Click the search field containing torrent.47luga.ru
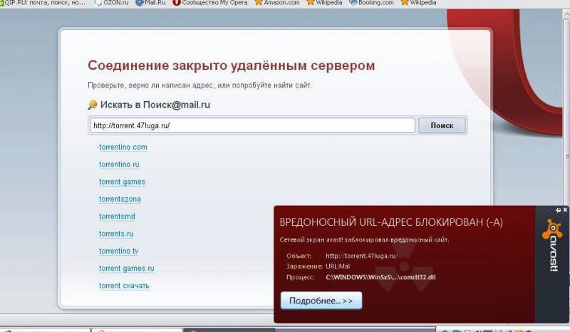The height and width of the screenshot is (332, 570). point(251,125)
